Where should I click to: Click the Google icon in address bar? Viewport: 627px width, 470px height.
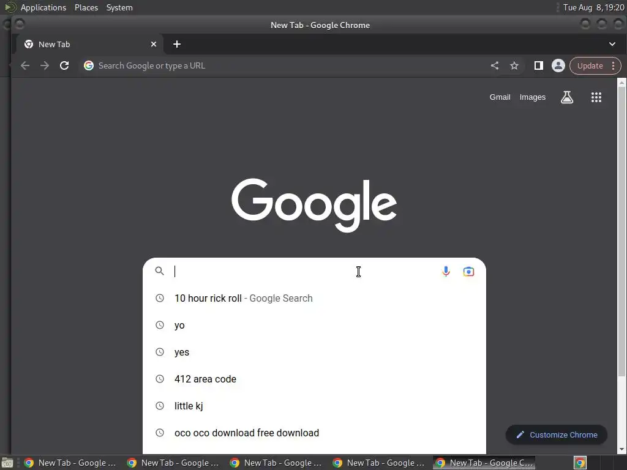click(88, 65)
